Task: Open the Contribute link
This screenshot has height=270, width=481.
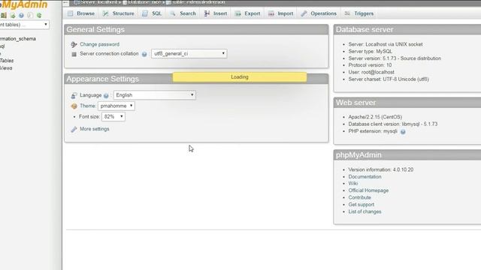Action: pyautogui.click(x=359, y=197)
